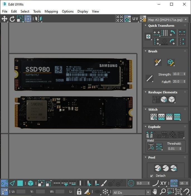Click Linear Align vertical bars icon
The width and height of the screenshot is (191, 196).
(165, 33)
